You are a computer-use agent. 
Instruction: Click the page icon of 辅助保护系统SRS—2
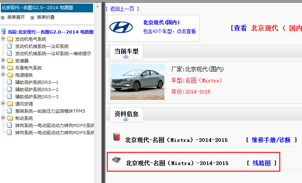[10, 89]
